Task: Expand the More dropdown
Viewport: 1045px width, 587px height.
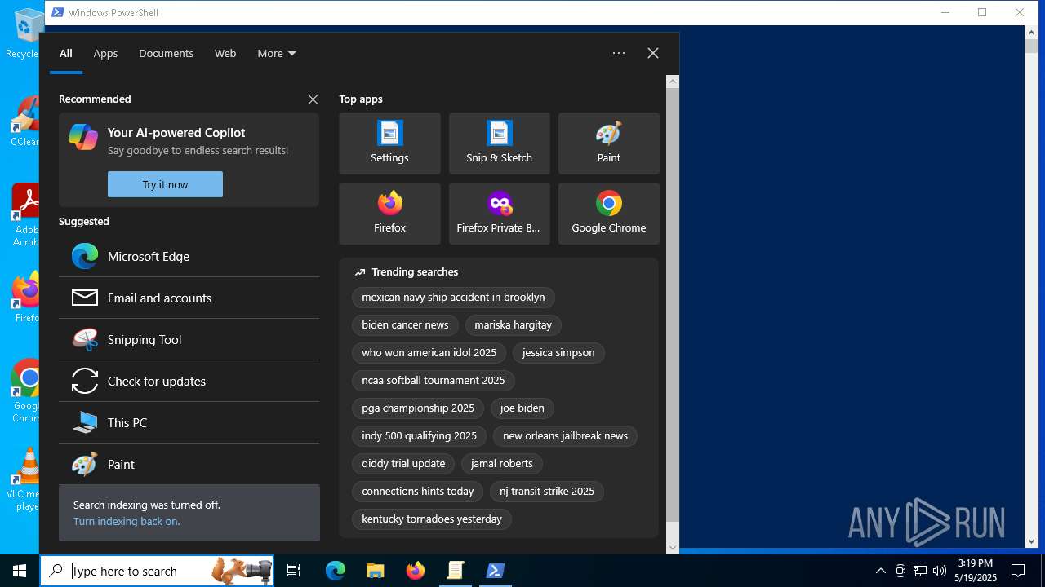Action: 277,53
